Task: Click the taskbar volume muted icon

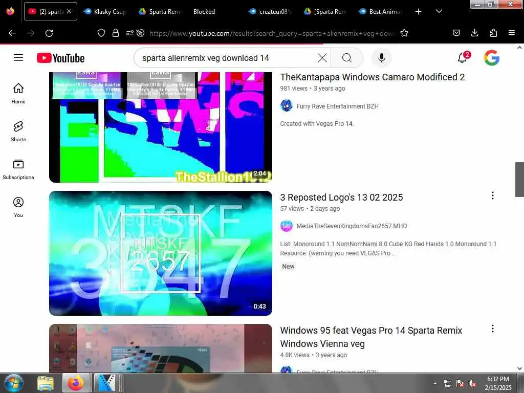Action: tap(472, 384)
